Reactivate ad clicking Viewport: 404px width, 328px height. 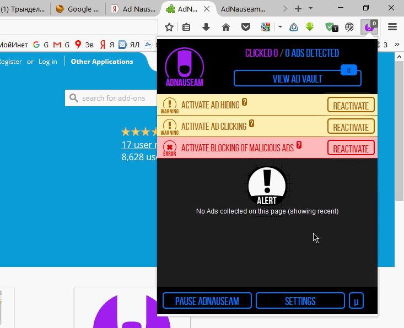click(351, 127)
